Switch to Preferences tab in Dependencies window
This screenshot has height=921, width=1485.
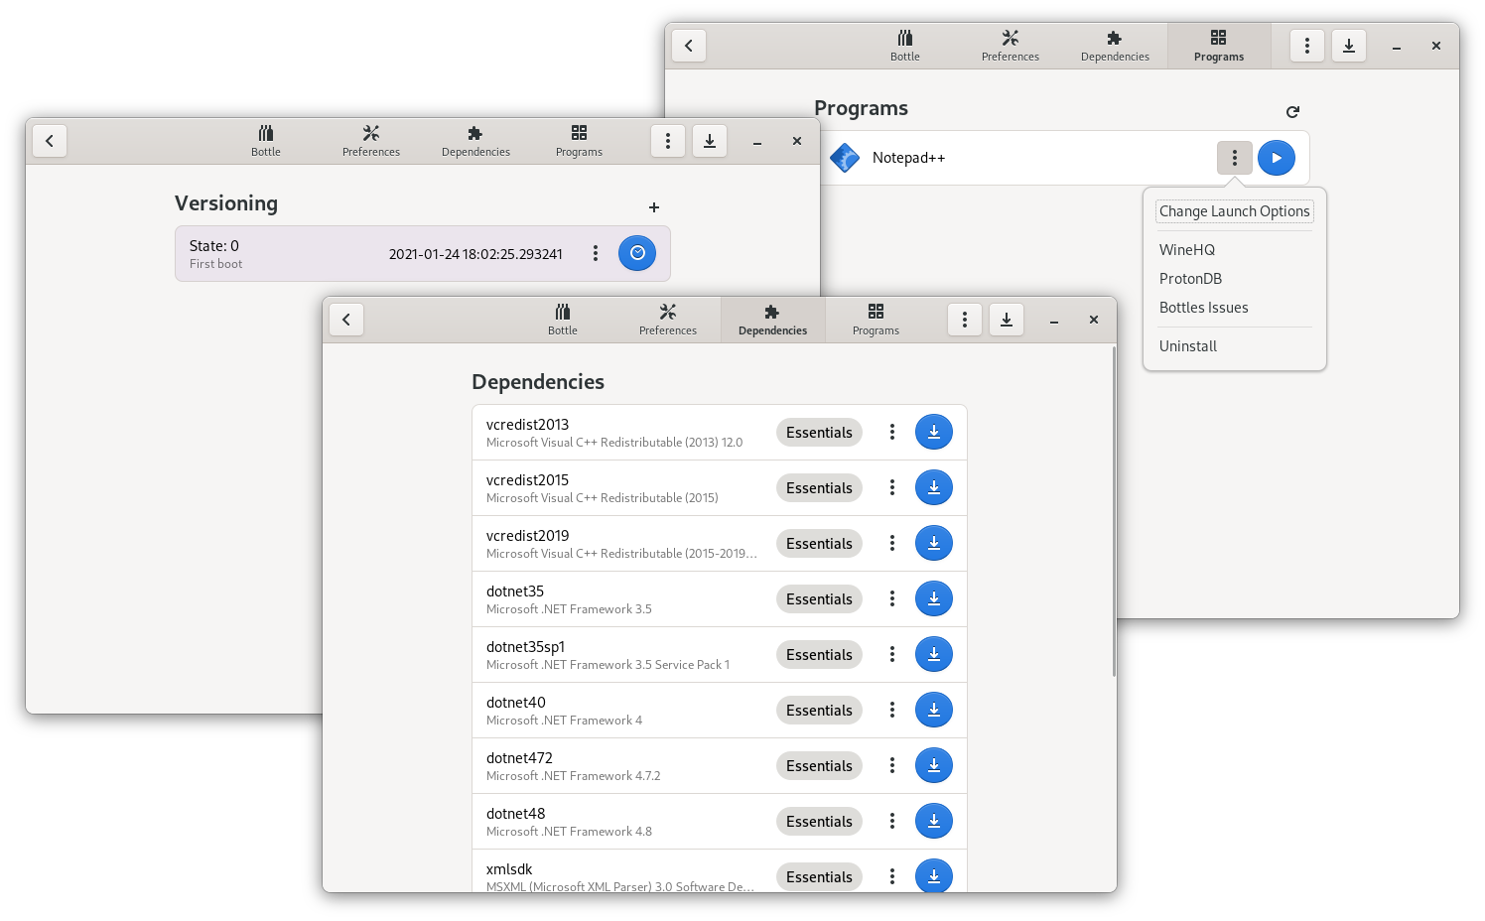click(667, 320)
